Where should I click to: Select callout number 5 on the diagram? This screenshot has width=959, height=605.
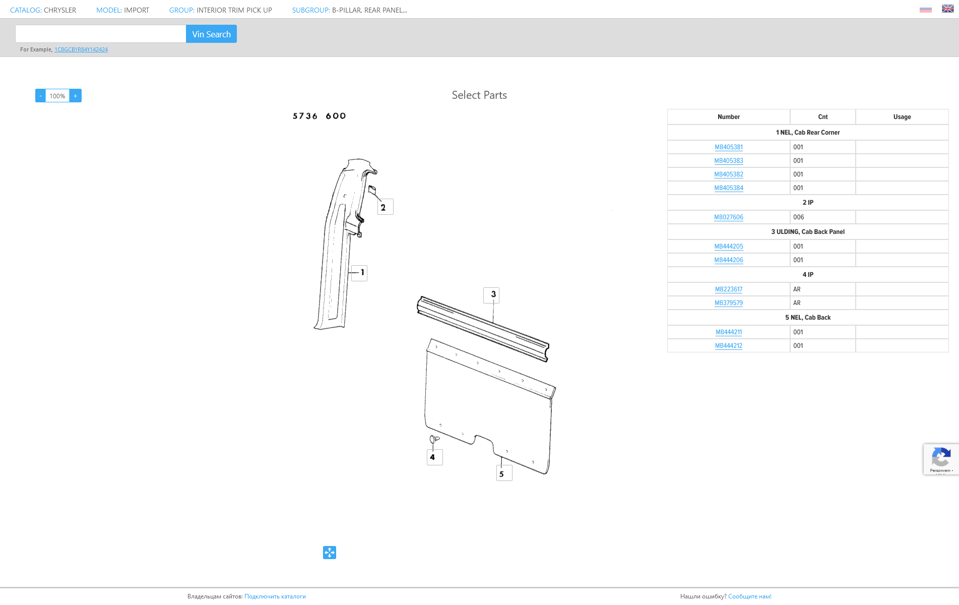tap(504, 473)
